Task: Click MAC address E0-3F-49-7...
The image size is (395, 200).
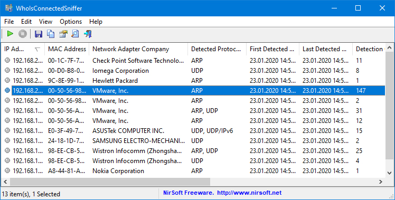Action: coord(66,131)
